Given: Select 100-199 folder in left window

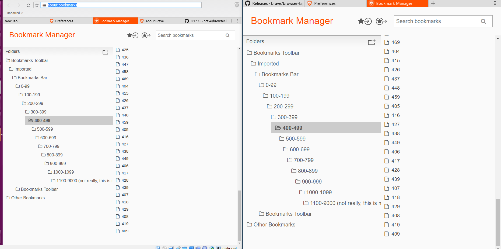Looking at the screenshot, I should tap(29, 95).
